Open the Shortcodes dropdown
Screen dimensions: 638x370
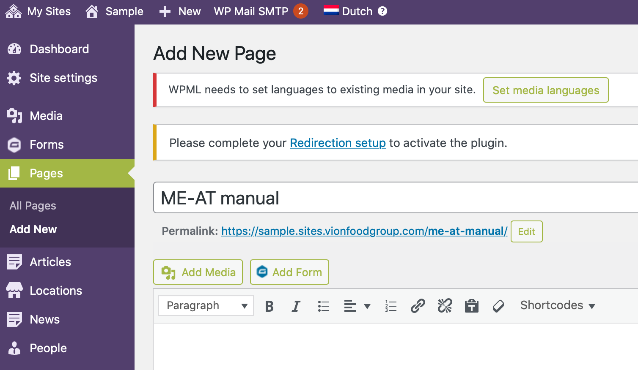tap(557, 305)
